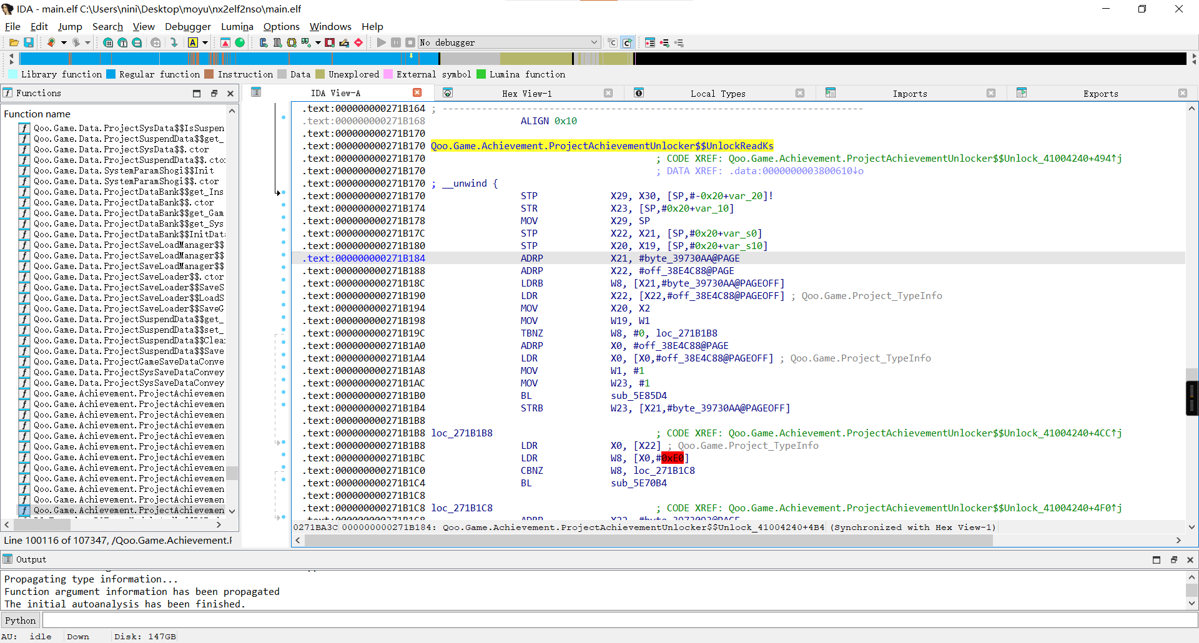Click the yellow brackets icon in the toolbar
The height and width of the screenshot is (643, 1199).
point(292,42)
